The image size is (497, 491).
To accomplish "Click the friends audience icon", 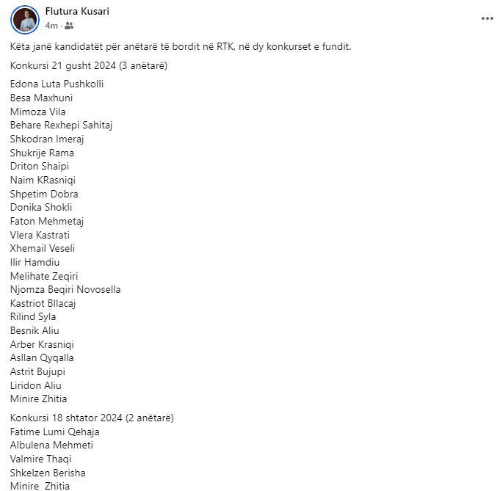I will (69, 26).
